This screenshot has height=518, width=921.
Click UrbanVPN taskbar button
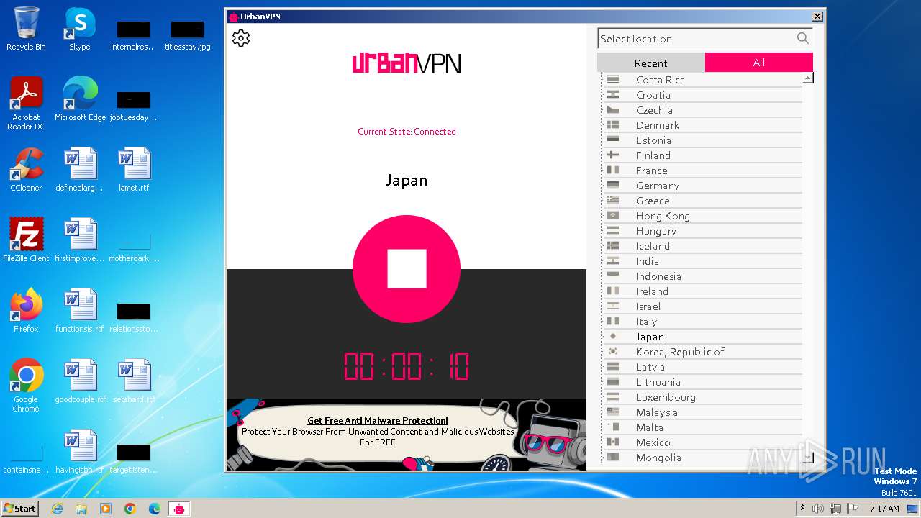pyautogui.click(x=179, y=509)
